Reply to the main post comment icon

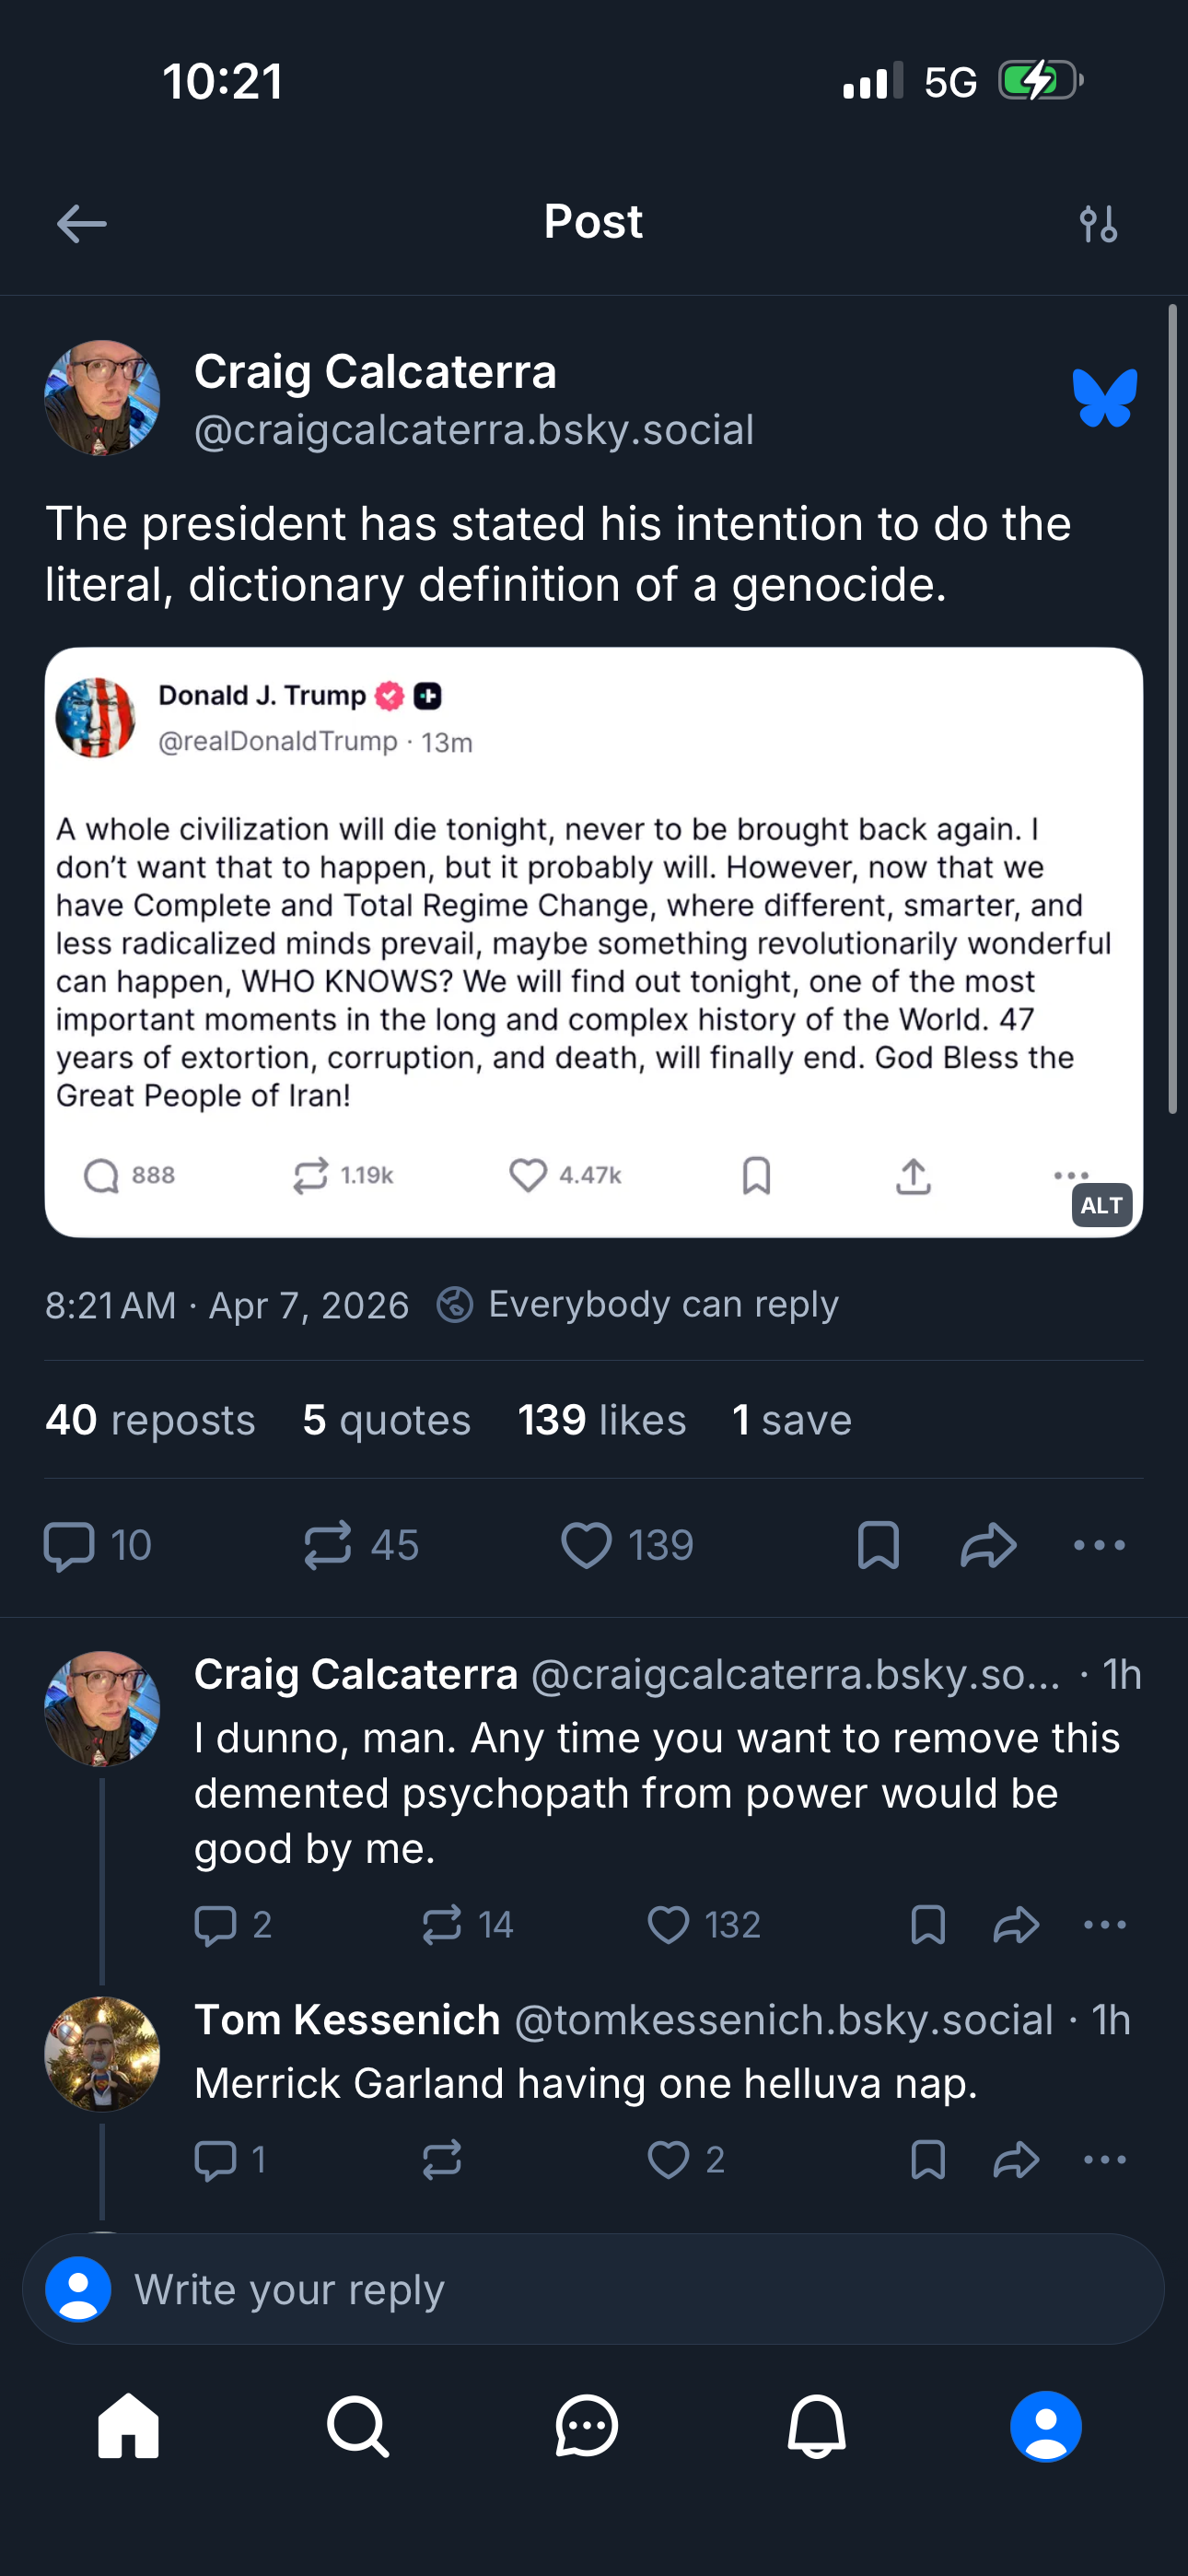[x=70, y=1545]
